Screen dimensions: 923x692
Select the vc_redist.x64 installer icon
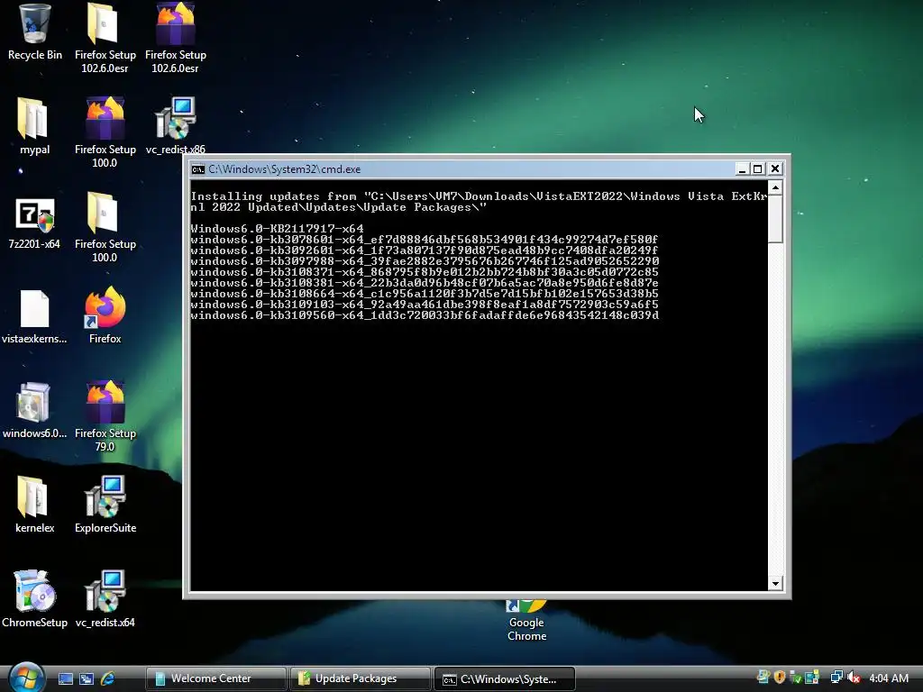coord(105,598)
